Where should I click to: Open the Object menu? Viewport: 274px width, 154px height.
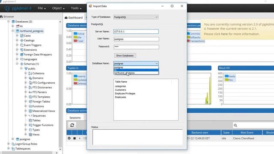coord(58,8)
